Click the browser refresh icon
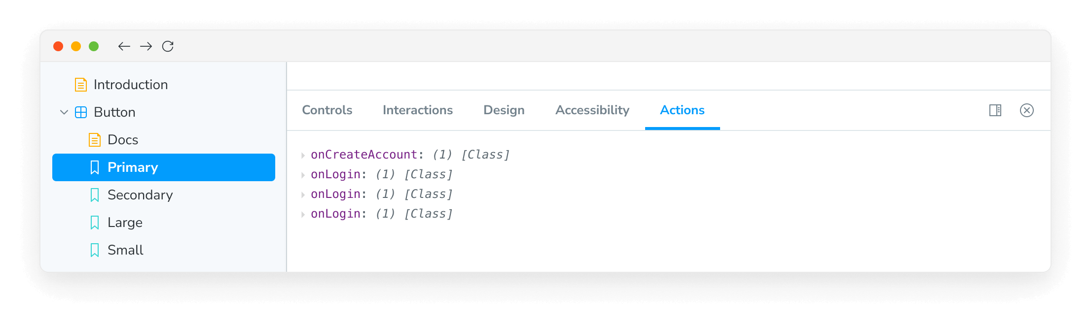The height and width of the screenshot is (322, 1091). [x=168, y=46]
